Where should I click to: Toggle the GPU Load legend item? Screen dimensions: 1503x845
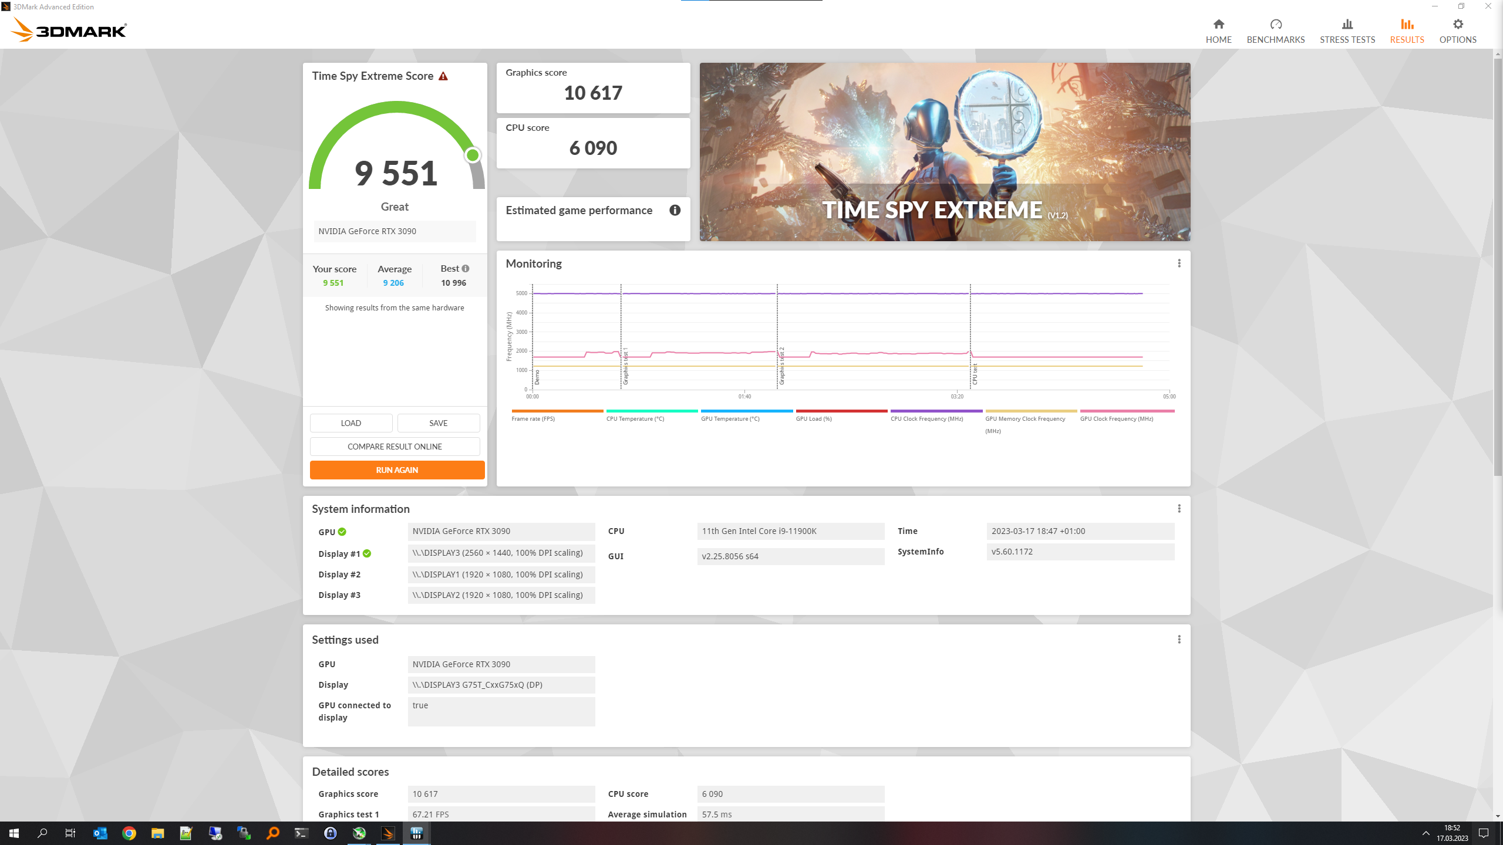point(813,418)
